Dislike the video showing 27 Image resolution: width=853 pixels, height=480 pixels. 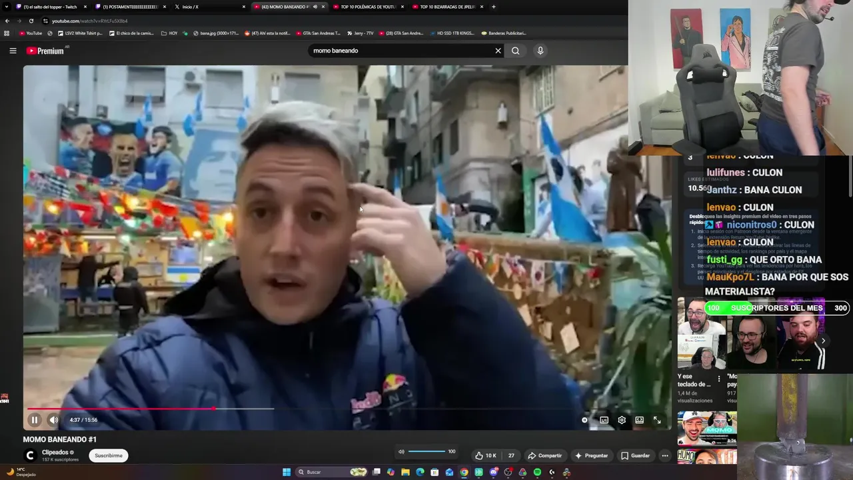(510, 455)
